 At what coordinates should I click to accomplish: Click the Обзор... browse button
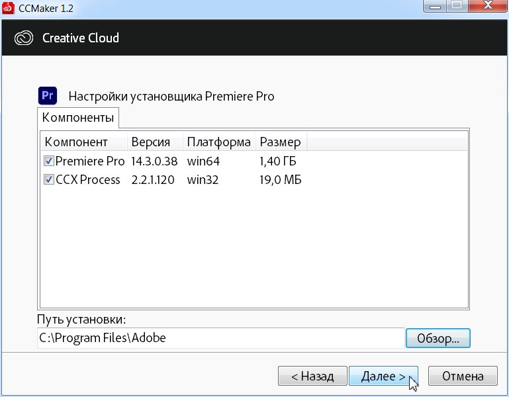438,338
